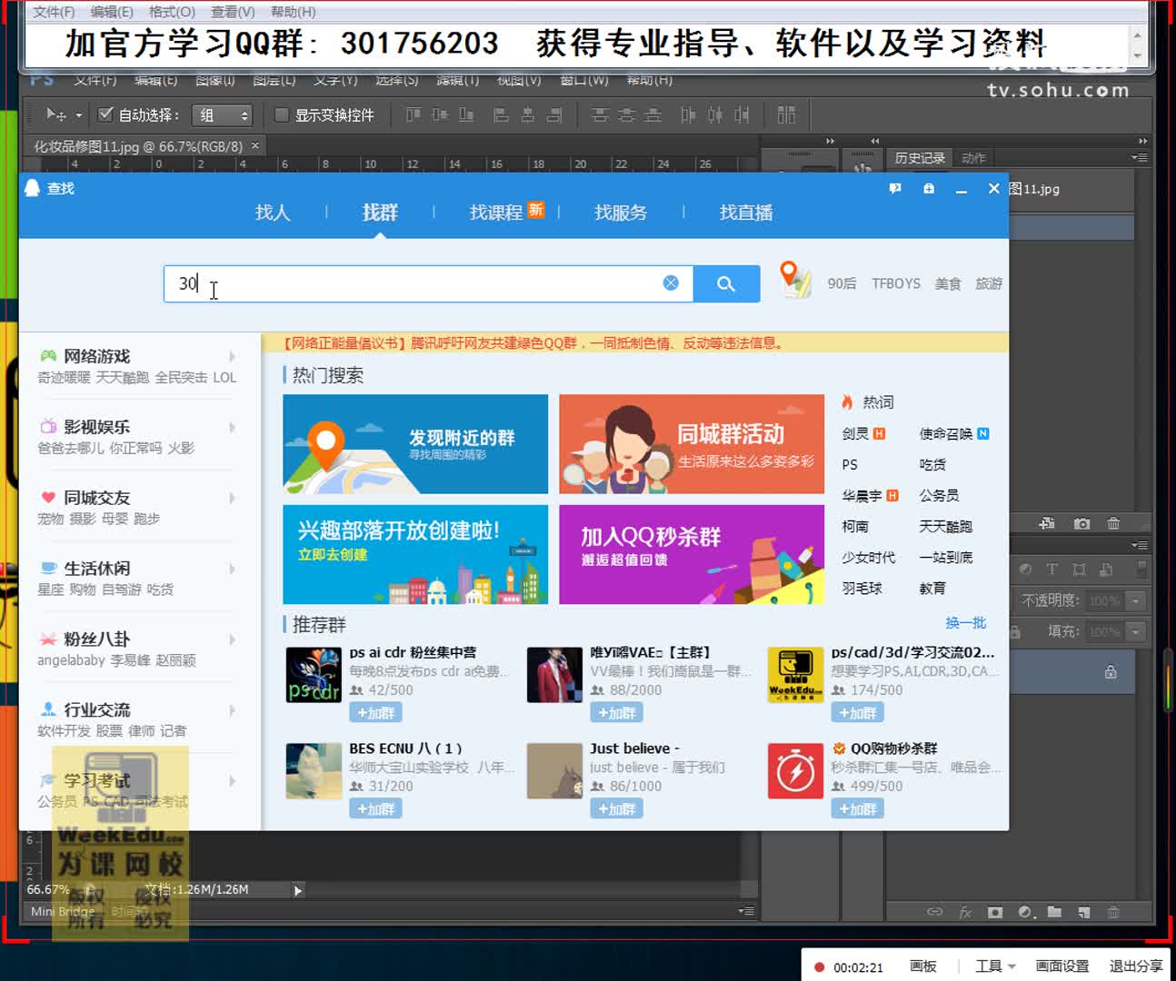Click the lock icon in Layers panel

pyautogui.click(x=1111, y=672)
